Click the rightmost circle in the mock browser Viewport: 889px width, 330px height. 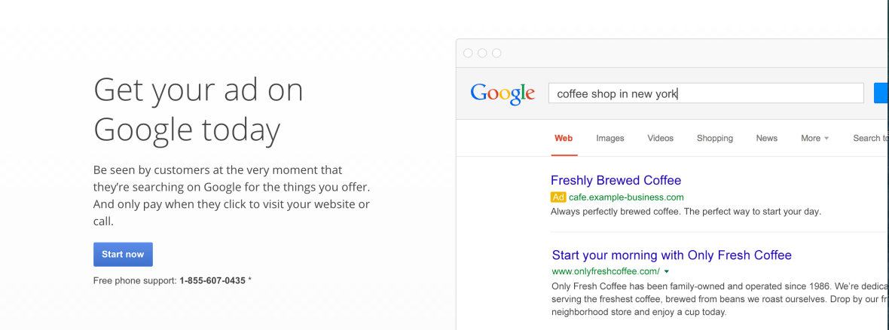(496, 53)
